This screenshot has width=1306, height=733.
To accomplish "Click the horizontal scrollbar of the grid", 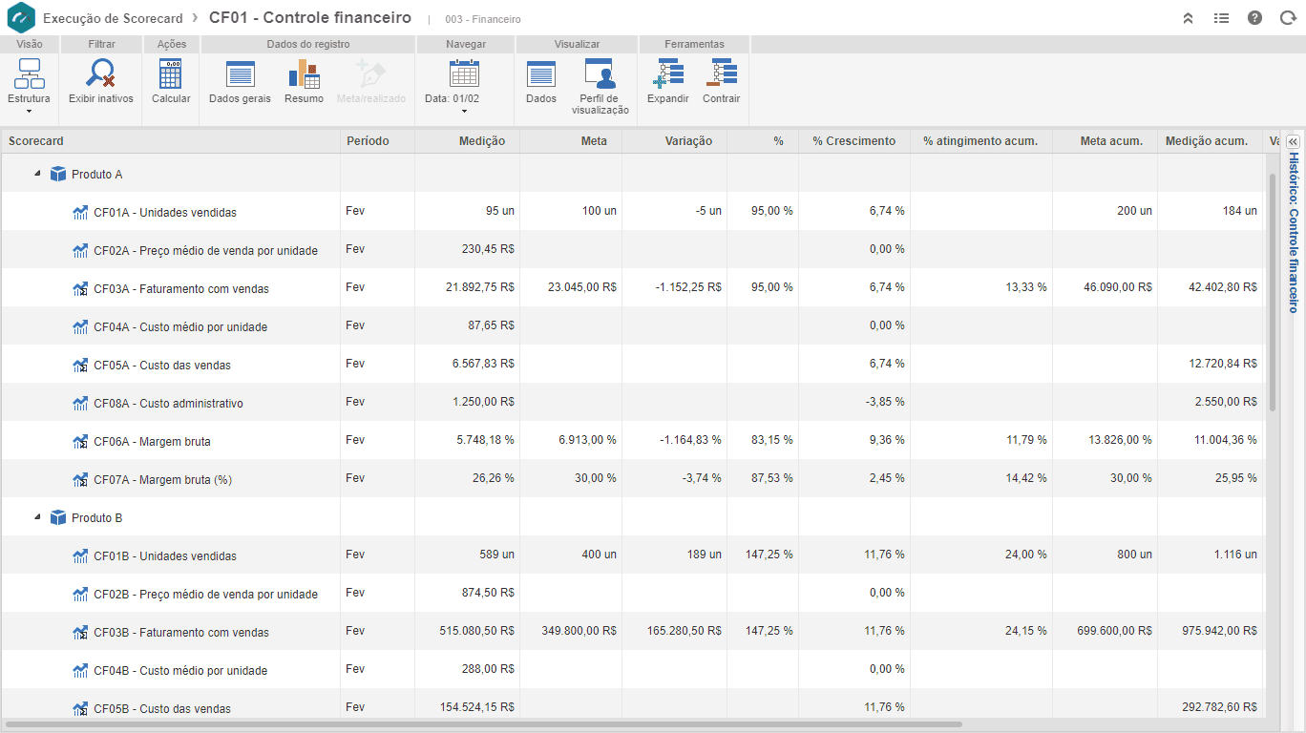I will pos(483,724).
